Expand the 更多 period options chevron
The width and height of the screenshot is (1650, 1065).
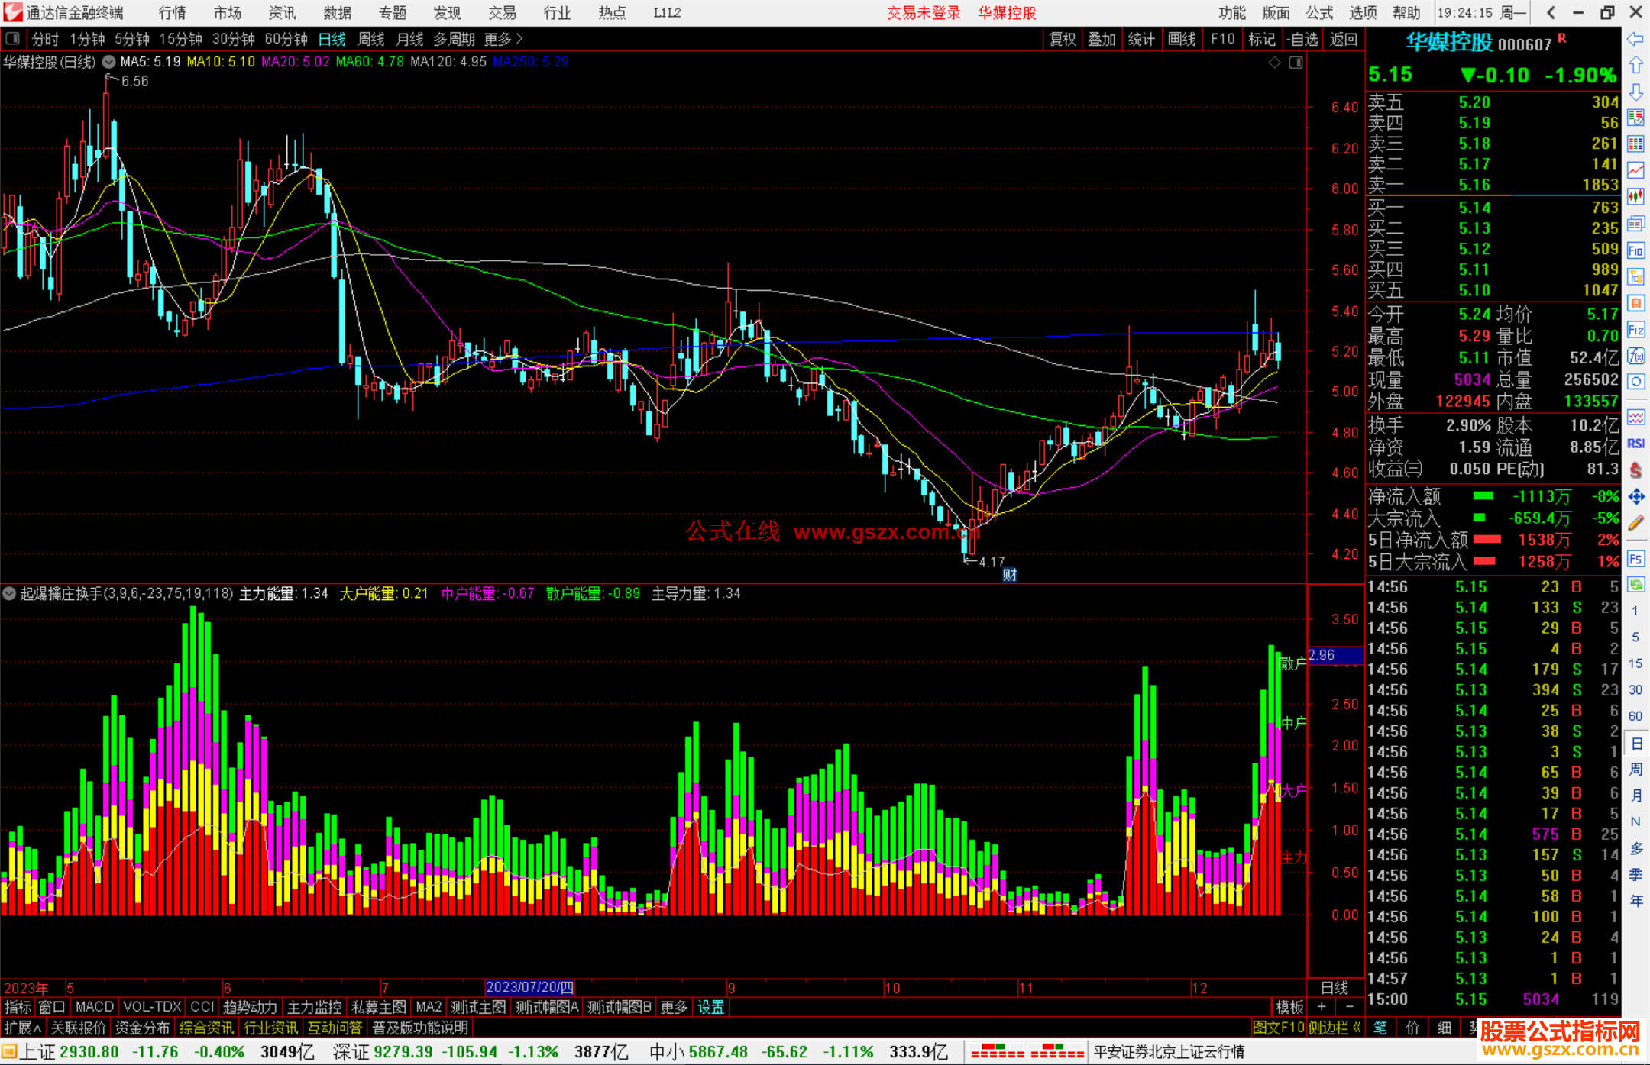pyautogui.click(x=520, y=39)
